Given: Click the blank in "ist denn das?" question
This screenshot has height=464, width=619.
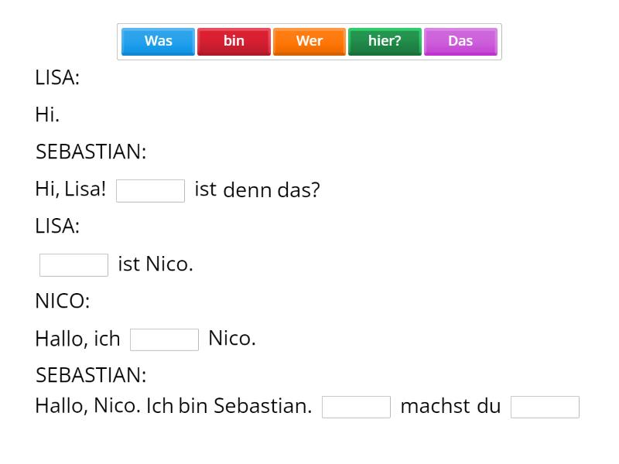Looking at the screenshot, I should pyautogui.click(x=150, y=190).
